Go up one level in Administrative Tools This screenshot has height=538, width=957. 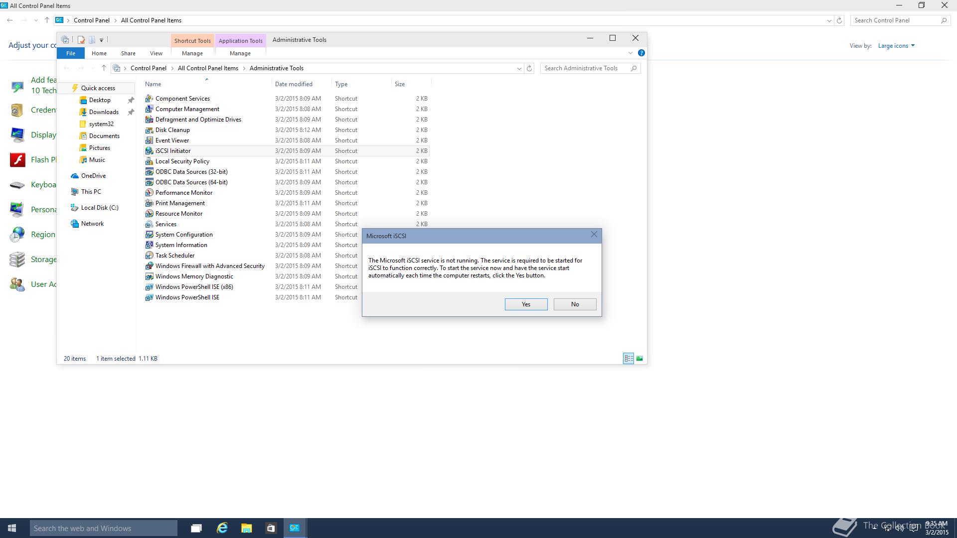tap(104, 68)
